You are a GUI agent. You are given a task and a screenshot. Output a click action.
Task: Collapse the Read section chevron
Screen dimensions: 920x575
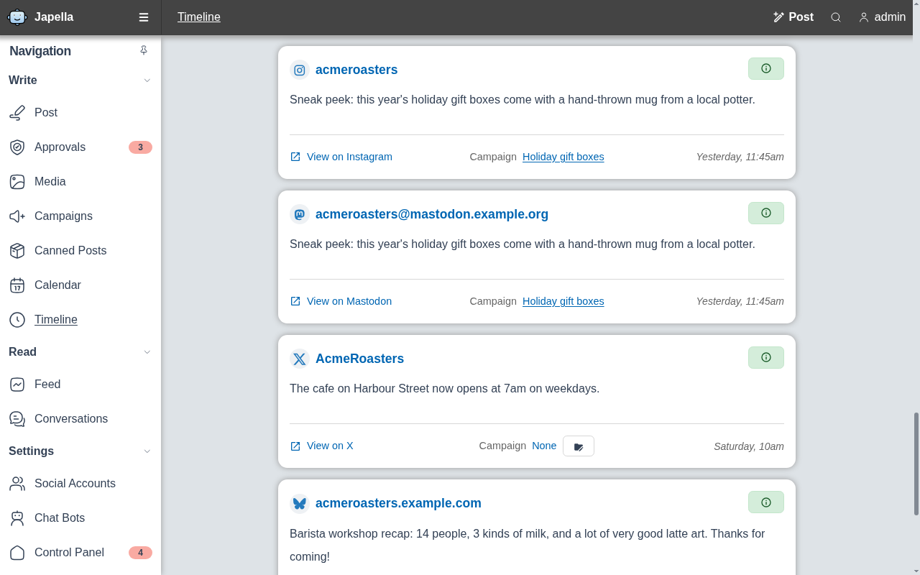tap(147, 352)
